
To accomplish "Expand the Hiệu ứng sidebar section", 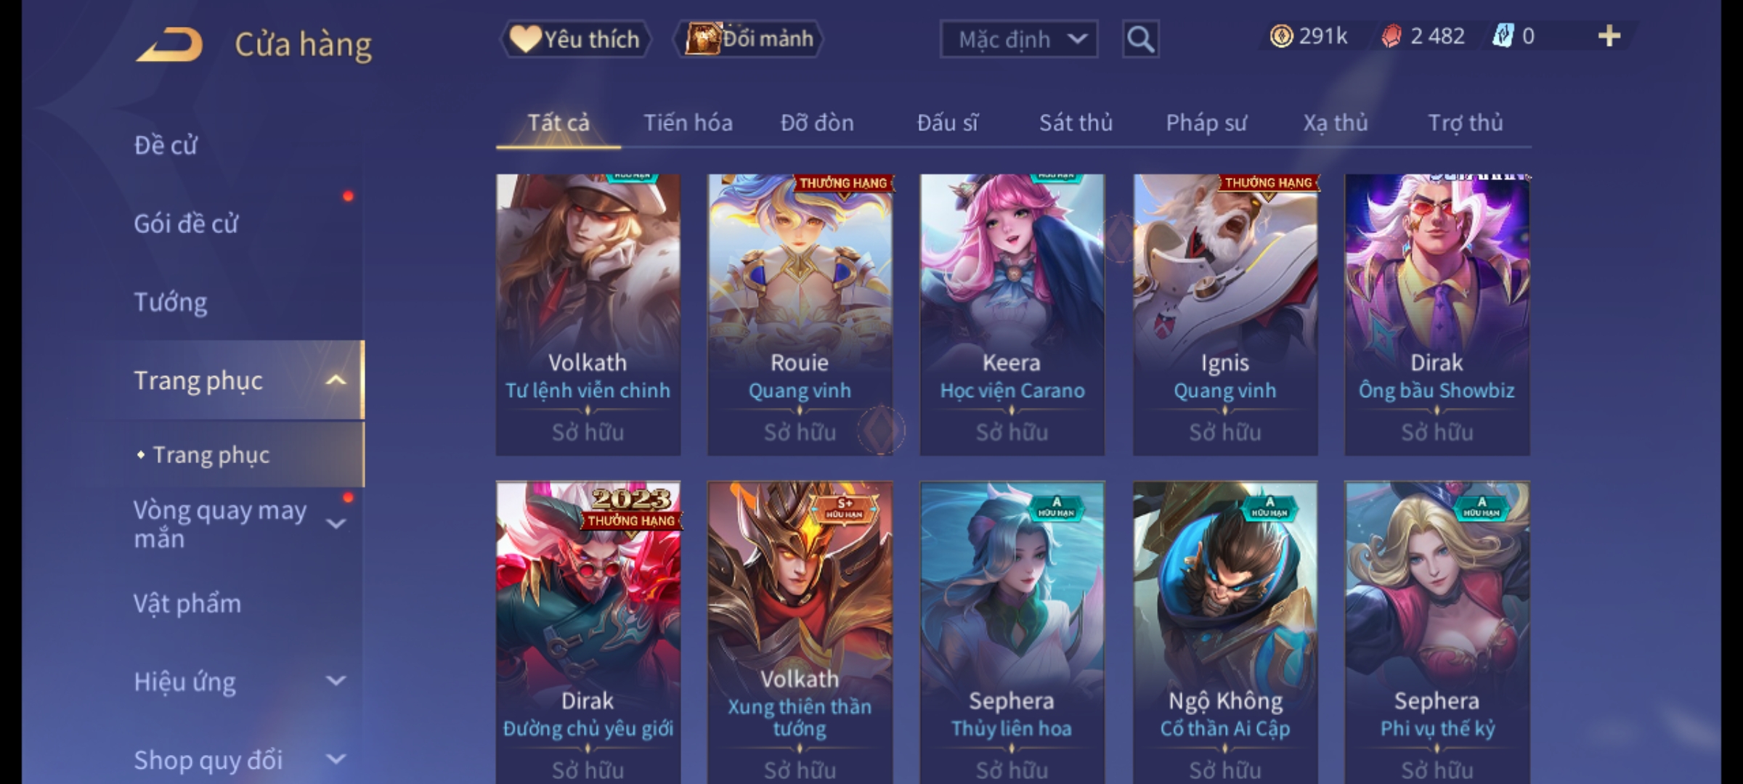I will click(336, 681).
